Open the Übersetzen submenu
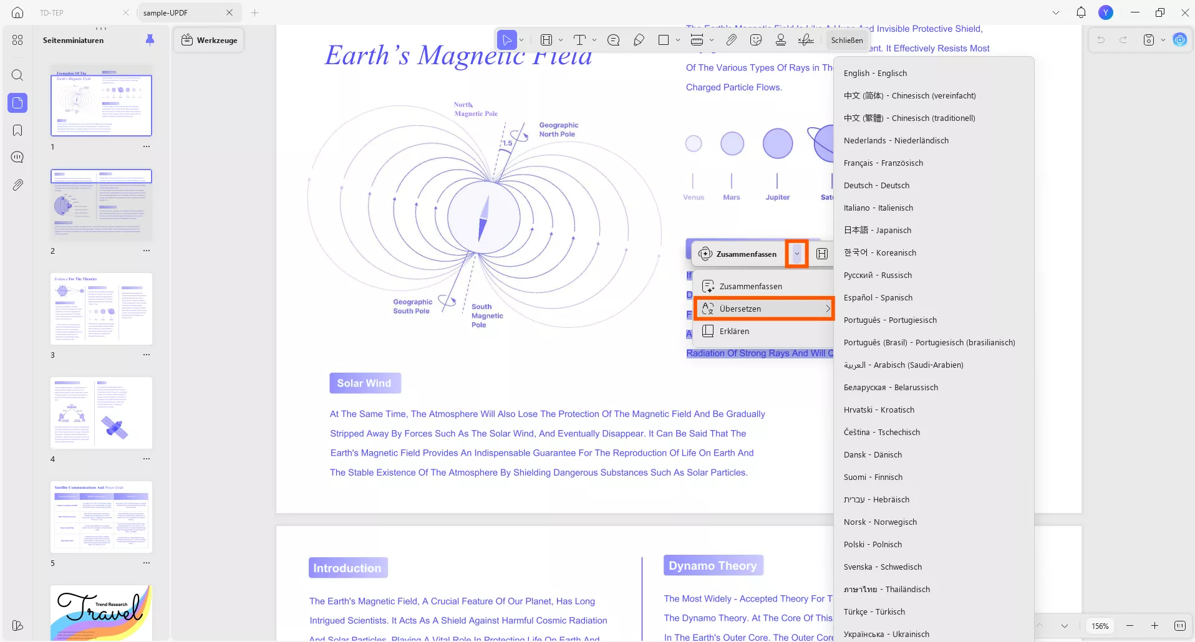The height and width of the screenshot is (642, 1195). (765, 309)
